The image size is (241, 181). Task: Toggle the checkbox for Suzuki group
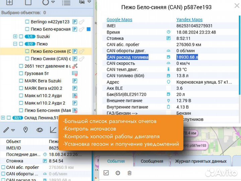[x=21, y=37]
